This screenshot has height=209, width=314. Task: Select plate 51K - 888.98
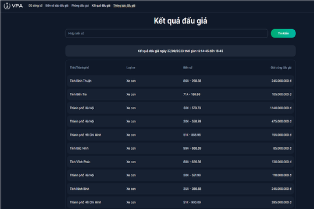(192, 135)
